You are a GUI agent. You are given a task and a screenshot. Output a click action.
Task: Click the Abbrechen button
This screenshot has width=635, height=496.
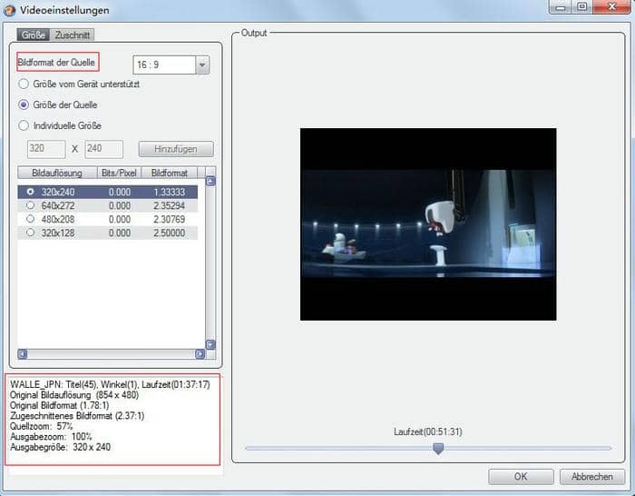(x=592, y=477)
